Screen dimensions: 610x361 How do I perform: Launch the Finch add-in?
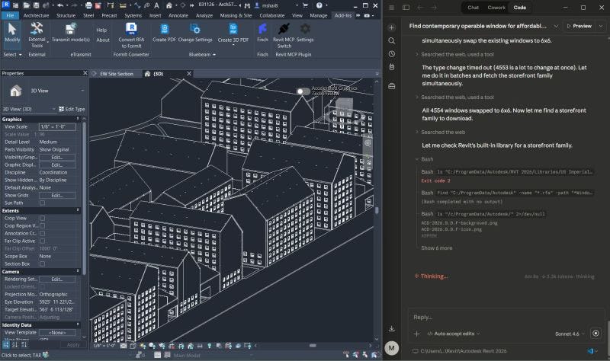tap(262, 32)
